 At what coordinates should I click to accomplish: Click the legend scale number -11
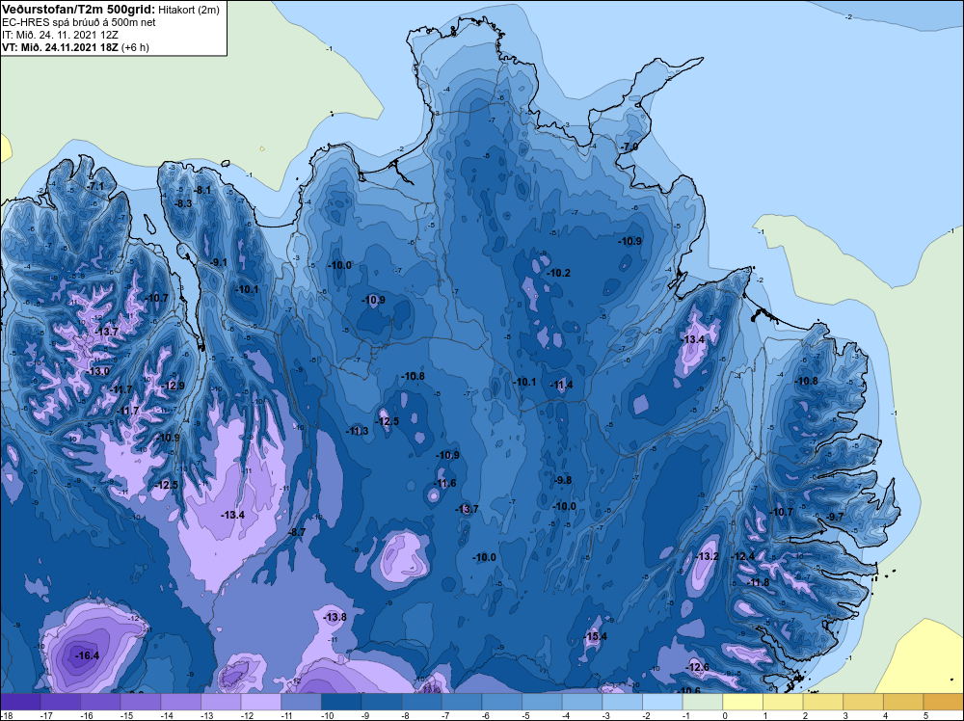[286, 715]
